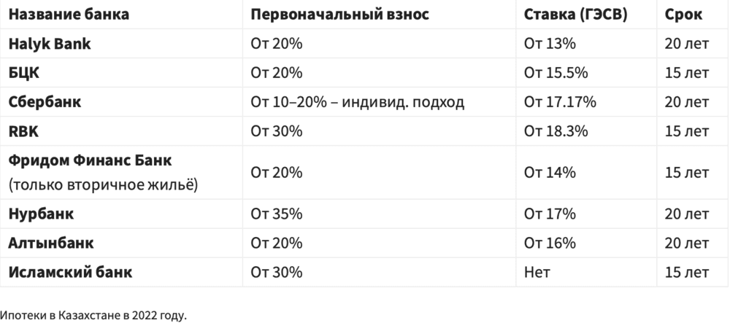Click the От 18.3% rate cell

pos(556,131)
